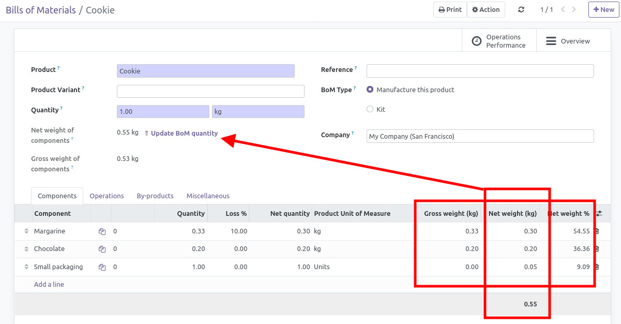621x324 pixels.
Task: Click Update BoM quantity link
Action: [181, 133]
